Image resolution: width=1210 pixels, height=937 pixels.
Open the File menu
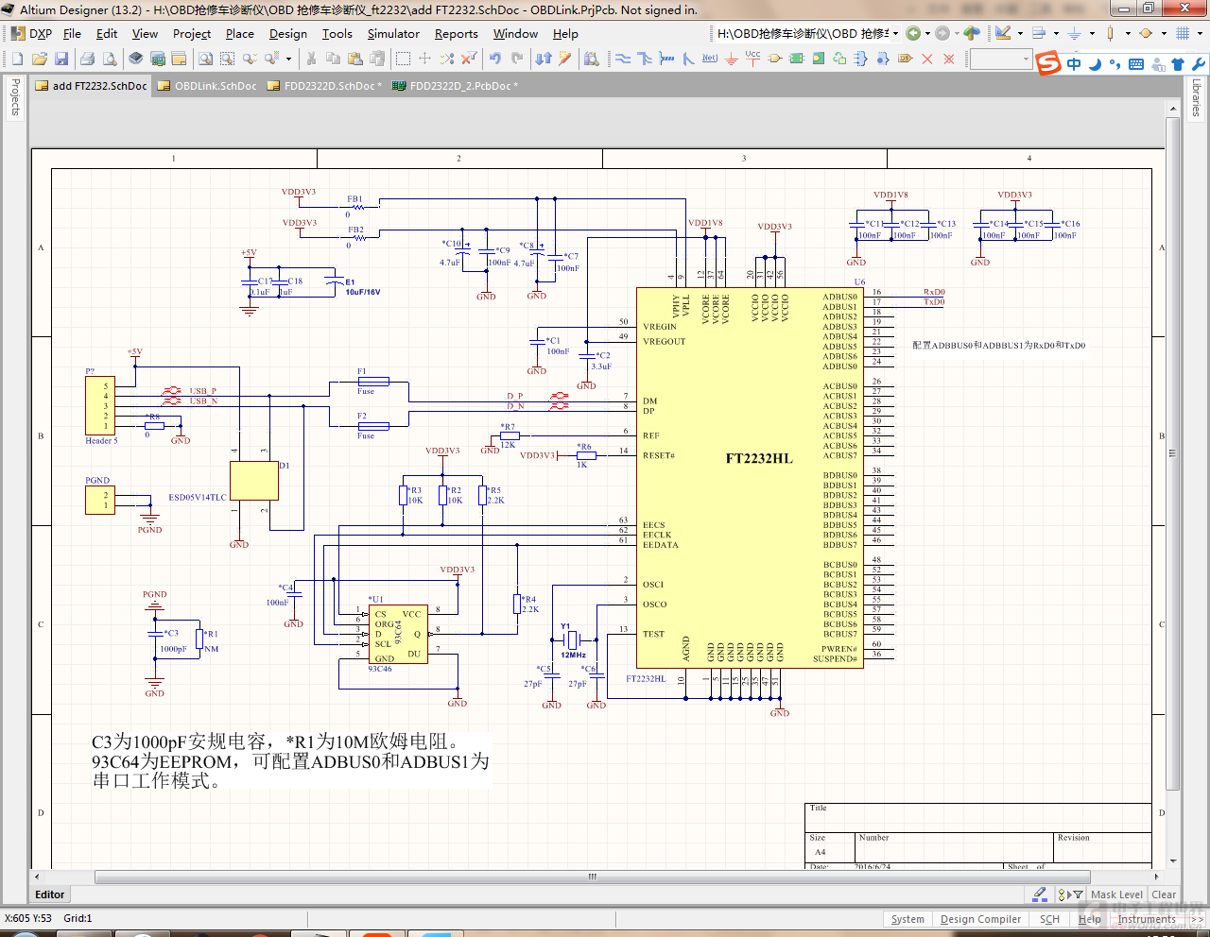[x=72, y=33]
